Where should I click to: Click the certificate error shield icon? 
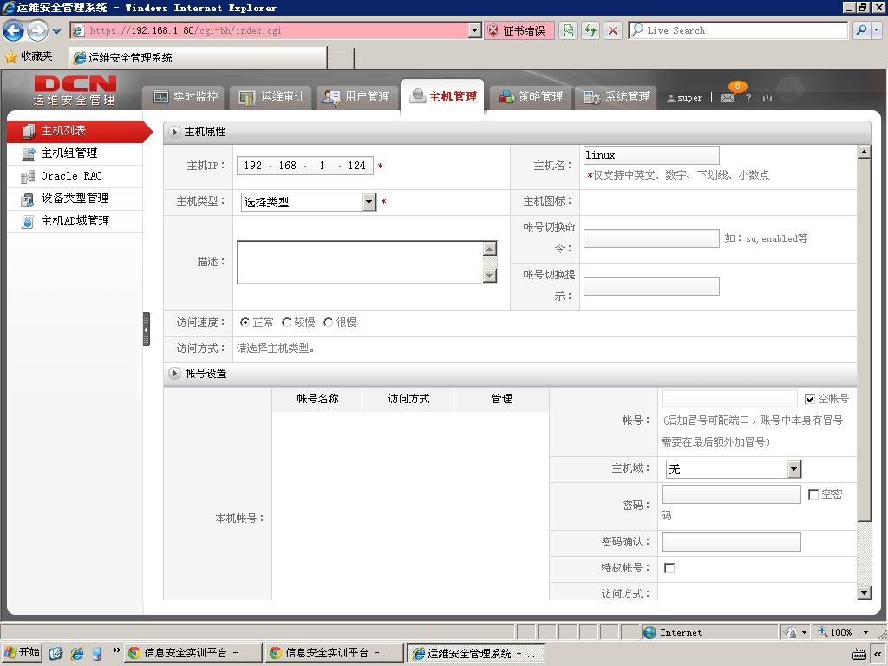(x=493, y=30)
